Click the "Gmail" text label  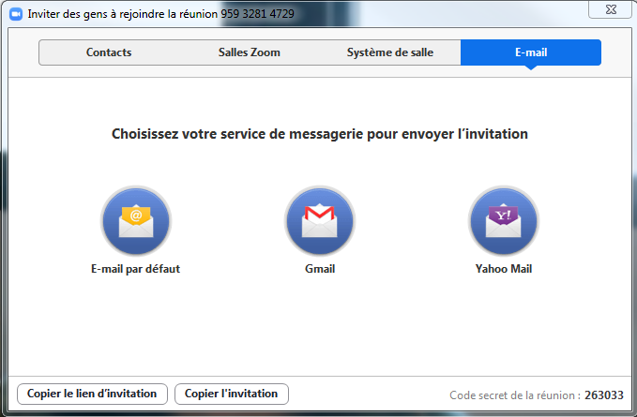[320, 269]
